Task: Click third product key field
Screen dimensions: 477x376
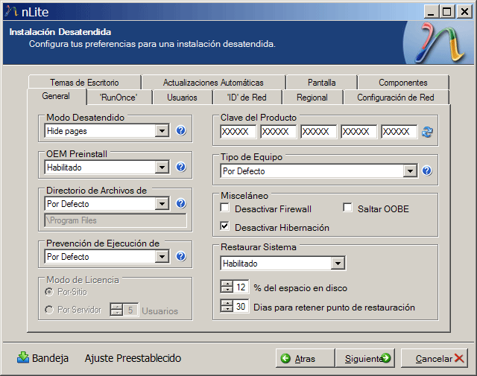Action: (318, 132)
